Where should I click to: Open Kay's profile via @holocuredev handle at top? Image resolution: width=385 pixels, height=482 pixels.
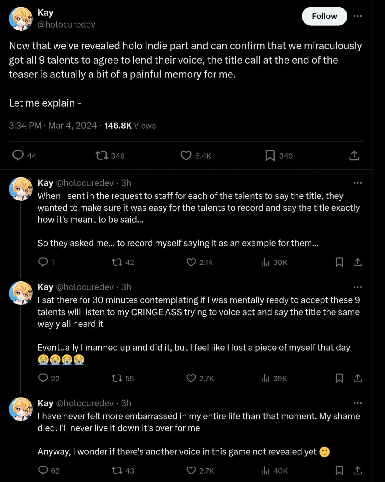click(66, 25)
